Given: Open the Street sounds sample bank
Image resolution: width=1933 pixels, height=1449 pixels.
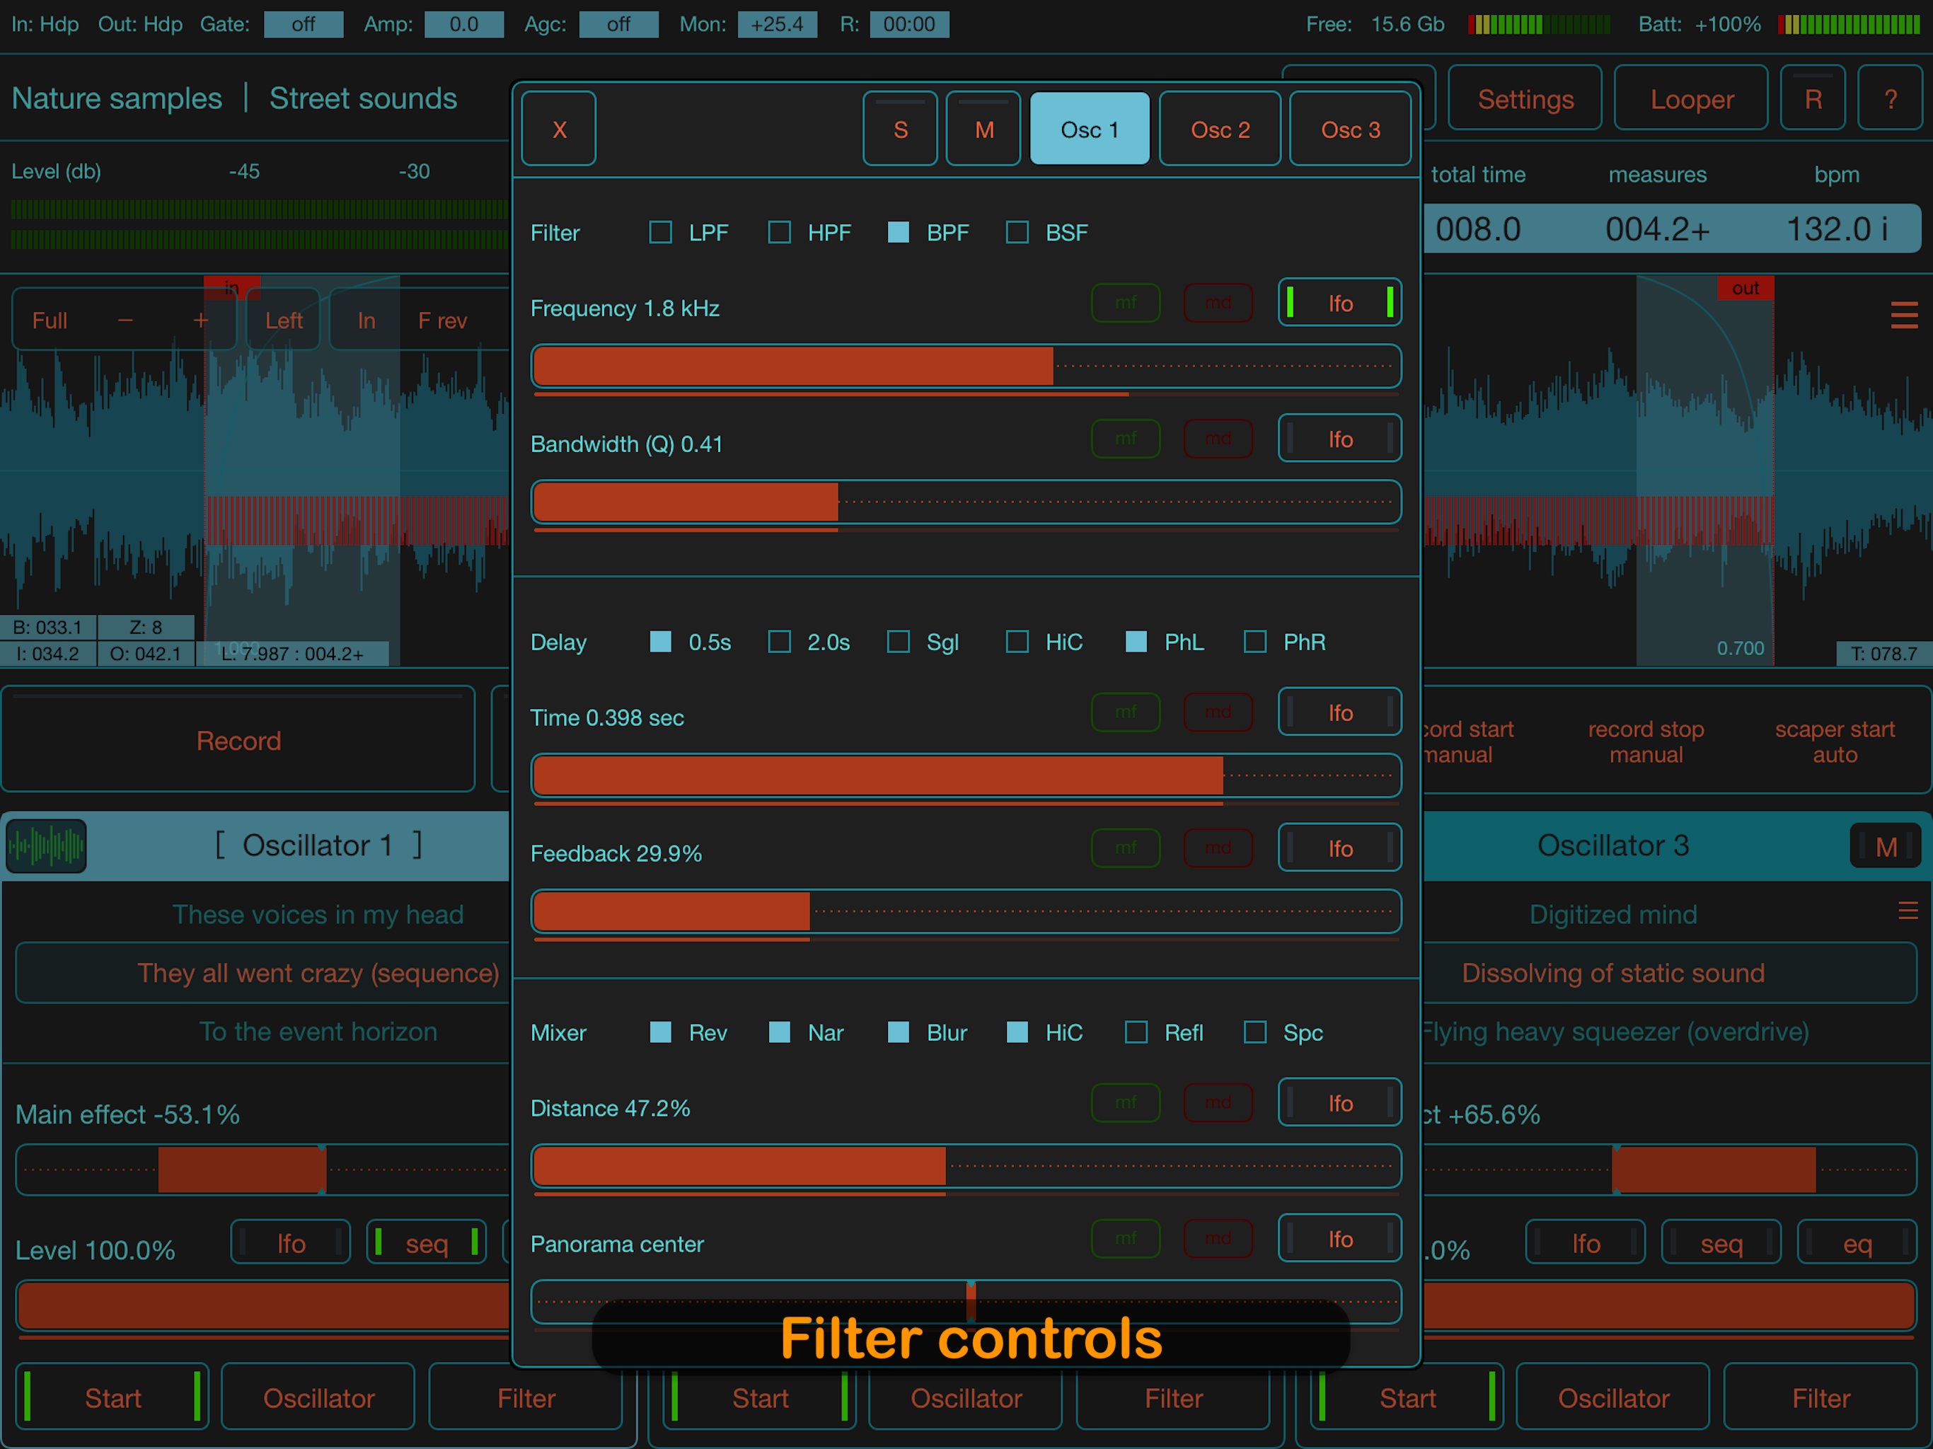Looking at the screenshot, I should 363,98.
